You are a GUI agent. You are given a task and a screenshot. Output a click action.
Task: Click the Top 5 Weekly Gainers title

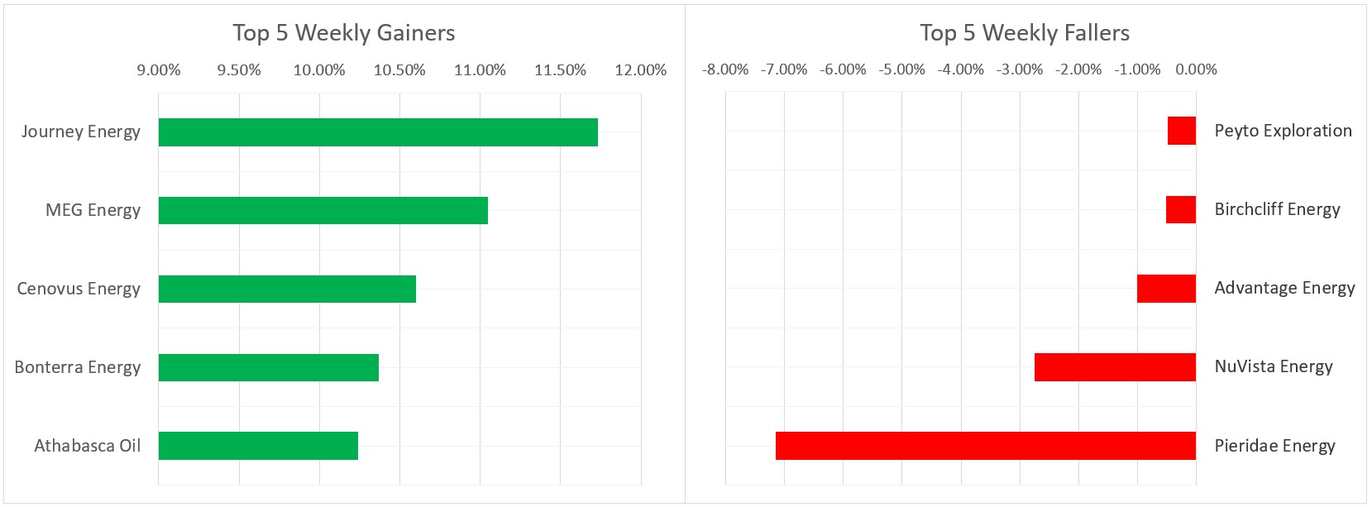[343, 33]
